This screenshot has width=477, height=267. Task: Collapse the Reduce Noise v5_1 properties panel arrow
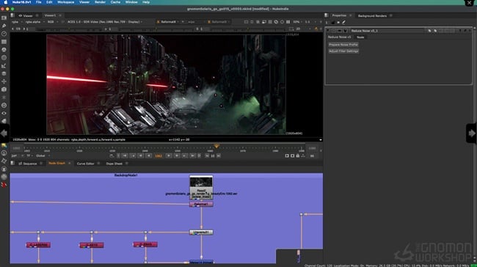coord(328,31)
